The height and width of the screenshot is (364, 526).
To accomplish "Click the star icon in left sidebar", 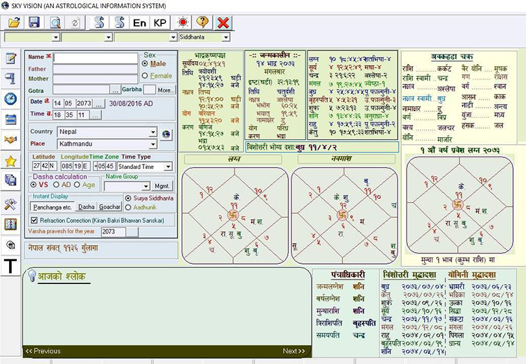I will tap(10, 161).
